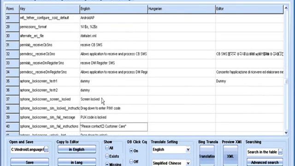Copy to editor using the in Lang button
Viewport: 295px width, 166px height.
click(77, 162)
